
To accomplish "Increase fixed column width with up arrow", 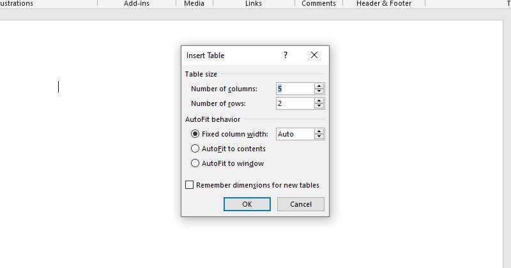I will pos(319,131).
